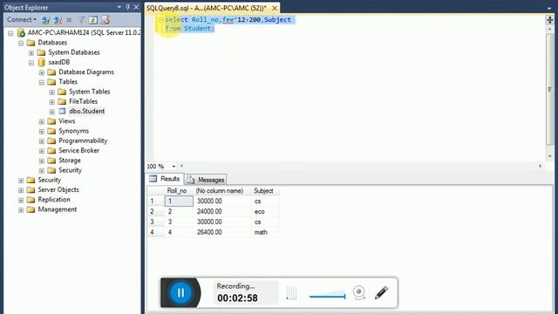
Task: Select Database Diagrams tree item
Action: [x=86, y=72]
